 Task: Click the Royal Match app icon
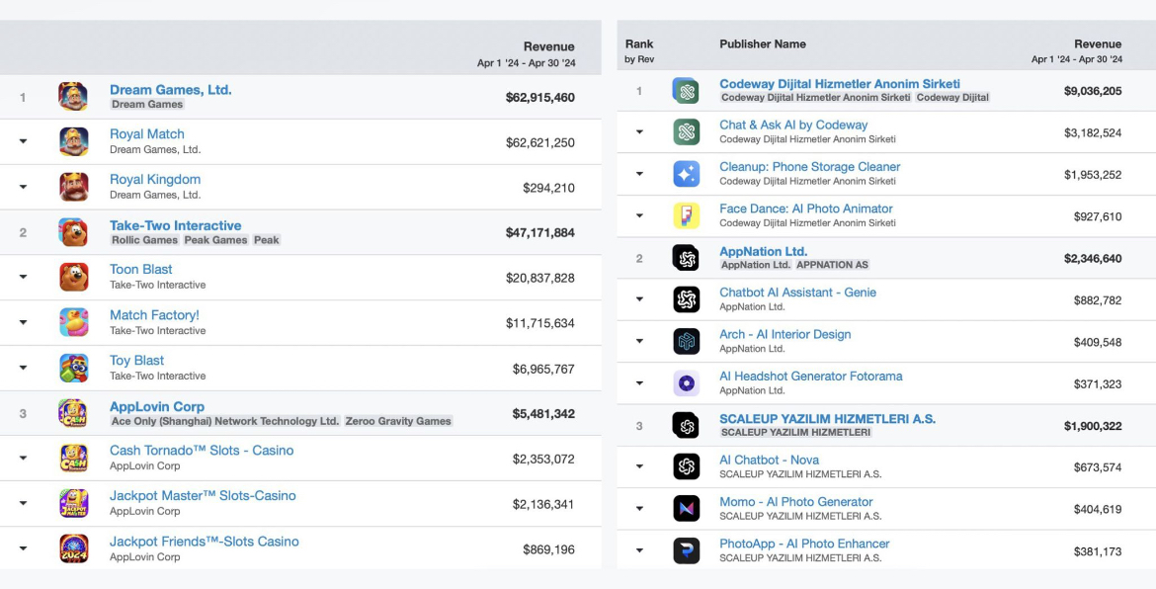click(74, 141)
